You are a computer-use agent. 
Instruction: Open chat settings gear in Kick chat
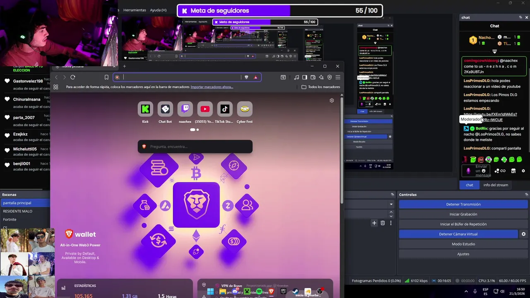point(523,171)
